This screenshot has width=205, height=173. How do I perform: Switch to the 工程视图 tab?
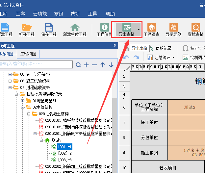click(29, 54)
